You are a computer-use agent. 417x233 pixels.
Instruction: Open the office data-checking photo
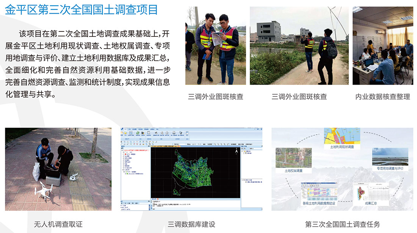(383, 46)
